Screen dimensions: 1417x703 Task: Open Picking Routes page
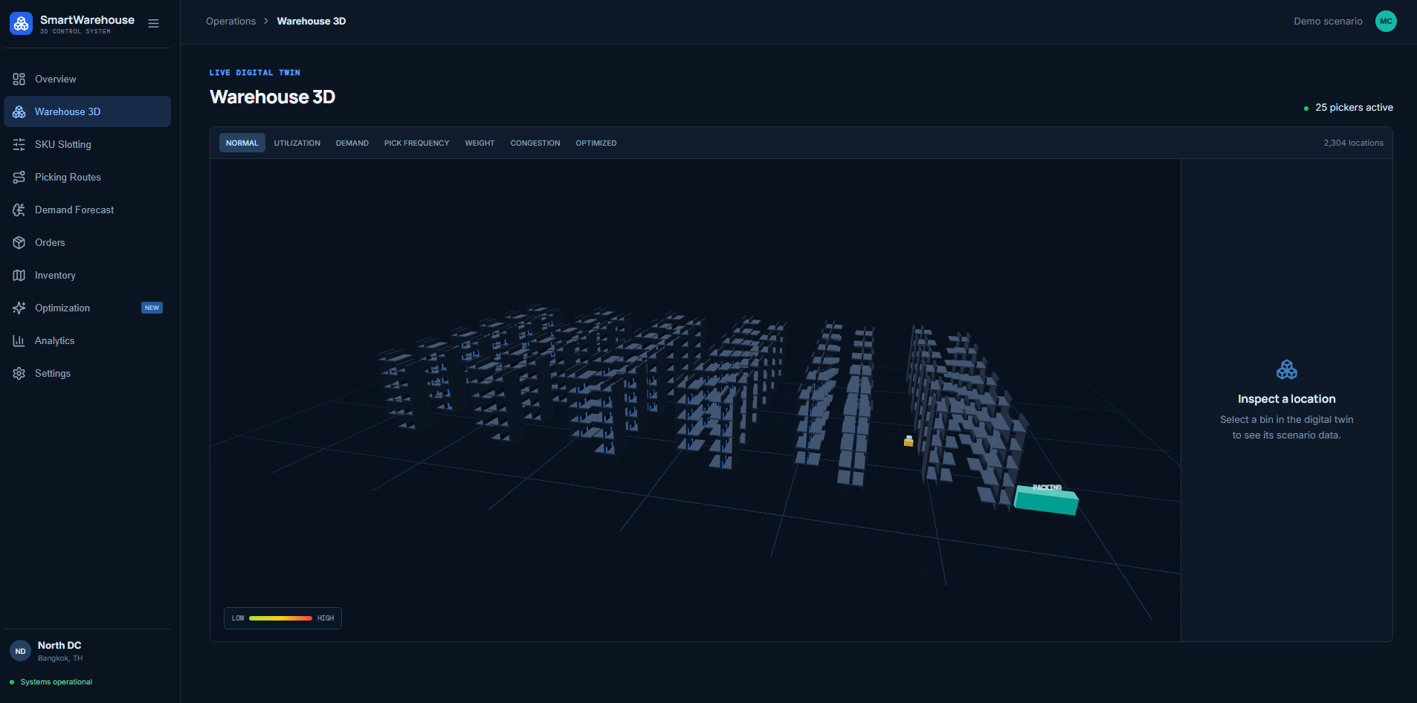[x=87, y=178]
